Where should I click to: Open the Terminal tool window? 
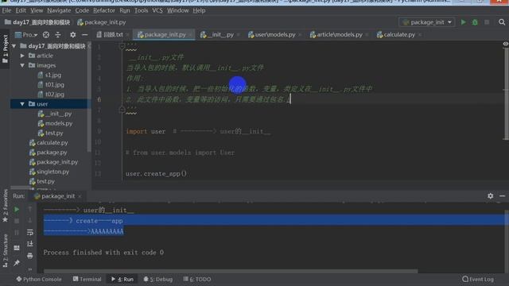[87, 279]
